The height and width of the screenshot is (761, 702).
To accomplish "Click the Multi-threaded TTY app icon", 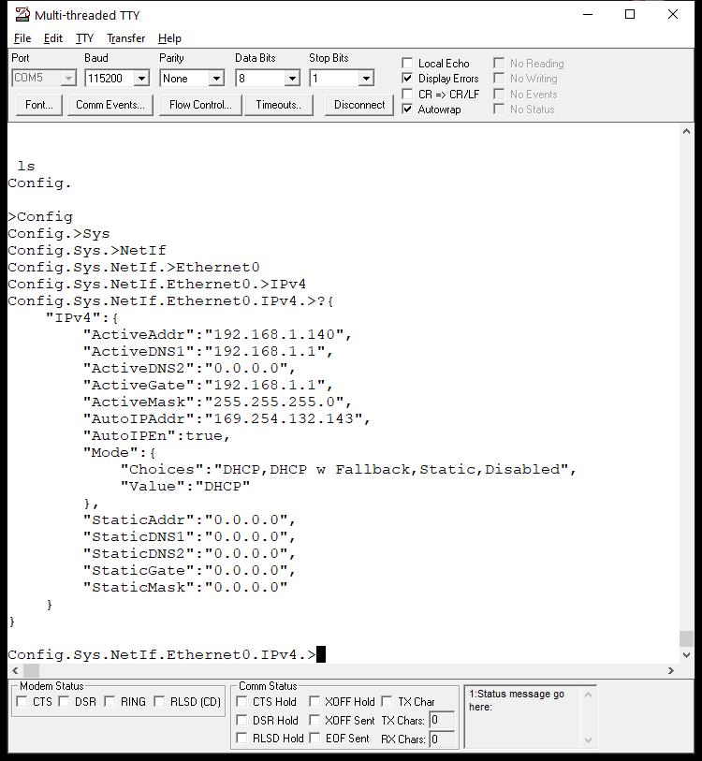I will 22,15.
